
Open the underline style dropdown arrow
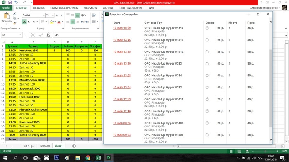tap(37, 22)
